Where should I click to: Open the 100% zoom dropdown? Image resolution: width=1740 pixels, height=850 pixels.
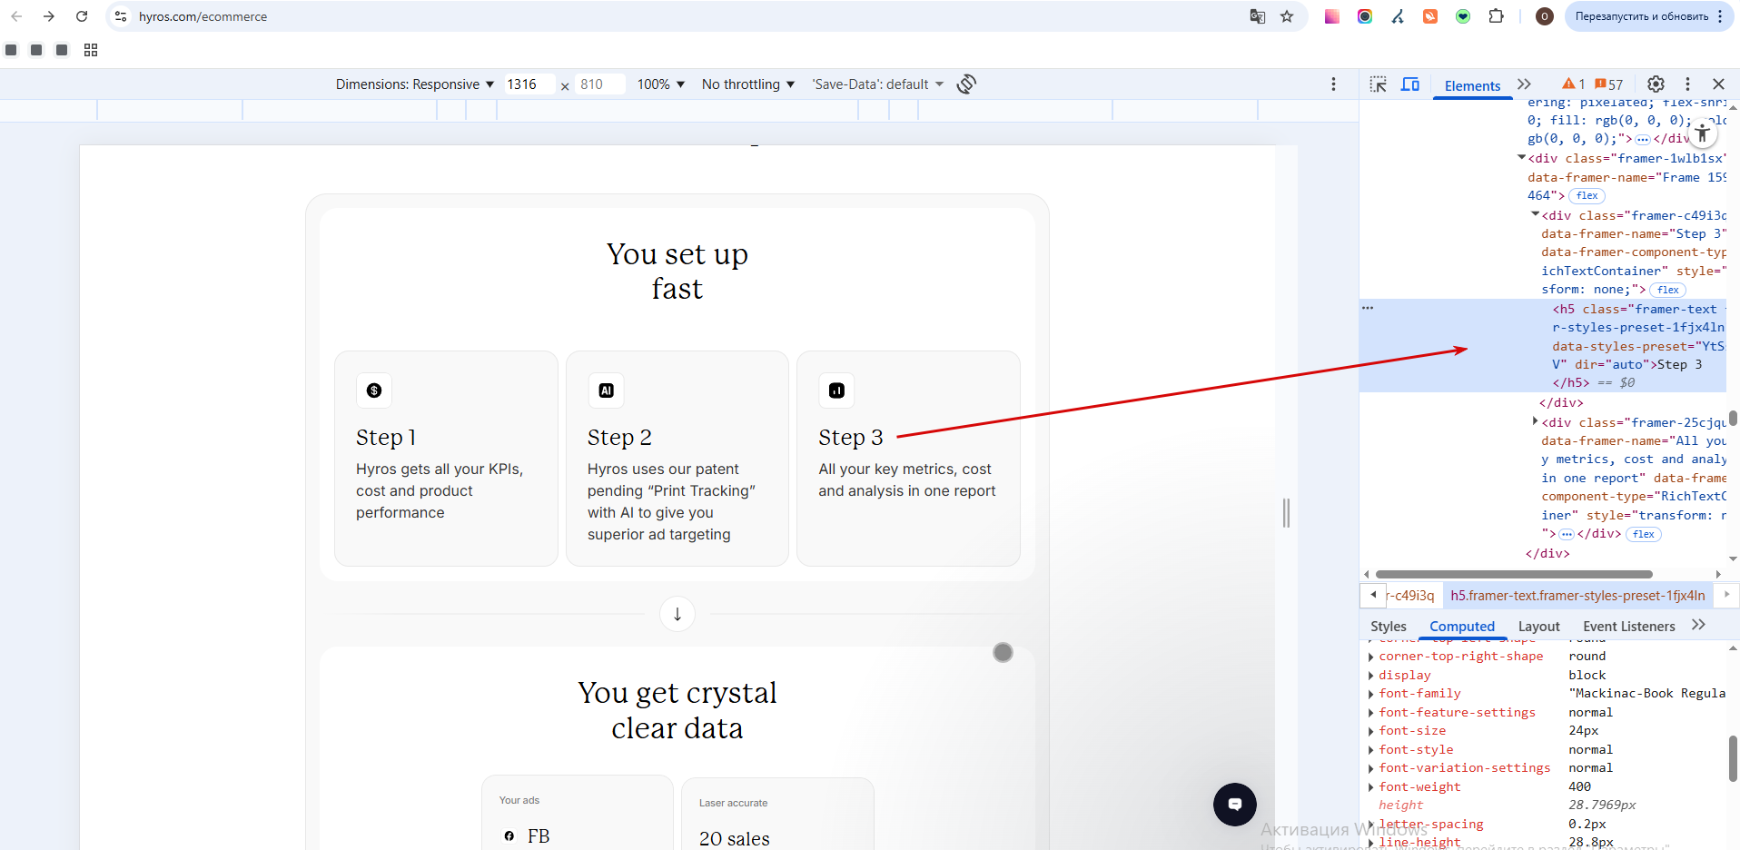pyautogui.click(x=661, y=84)
